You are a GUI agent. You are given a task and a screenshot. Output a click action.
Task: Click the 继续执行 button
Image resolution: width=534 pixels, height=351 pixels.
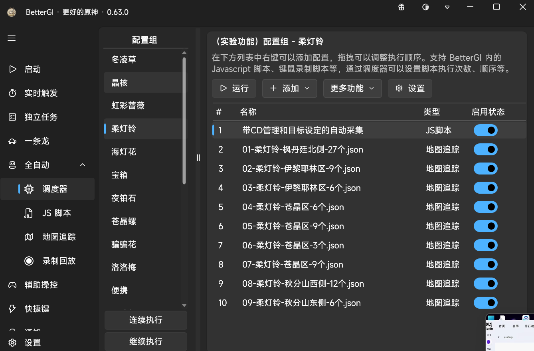tap(146, 342)
